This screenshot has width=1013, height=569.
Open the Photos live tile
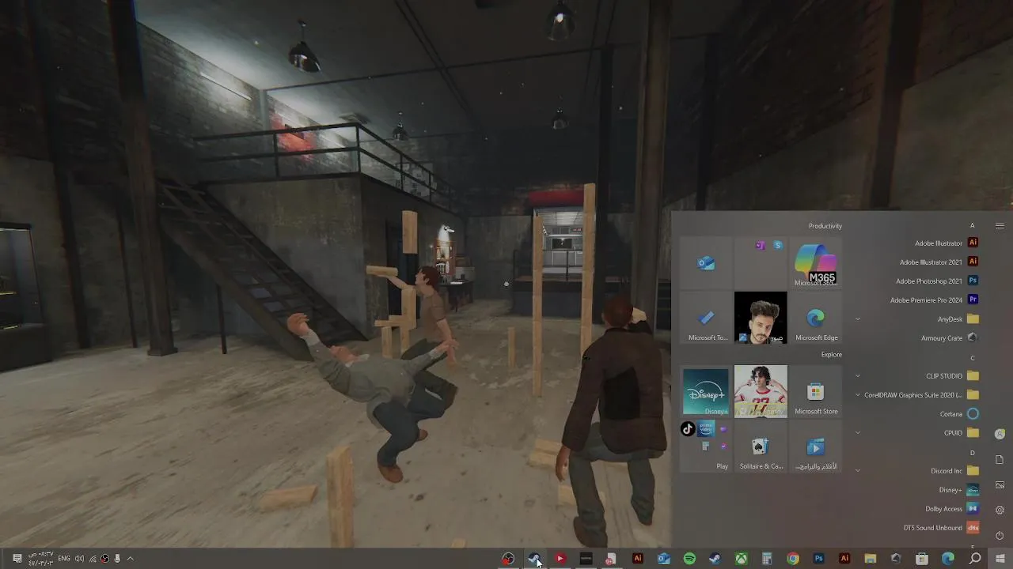[761, 318]
